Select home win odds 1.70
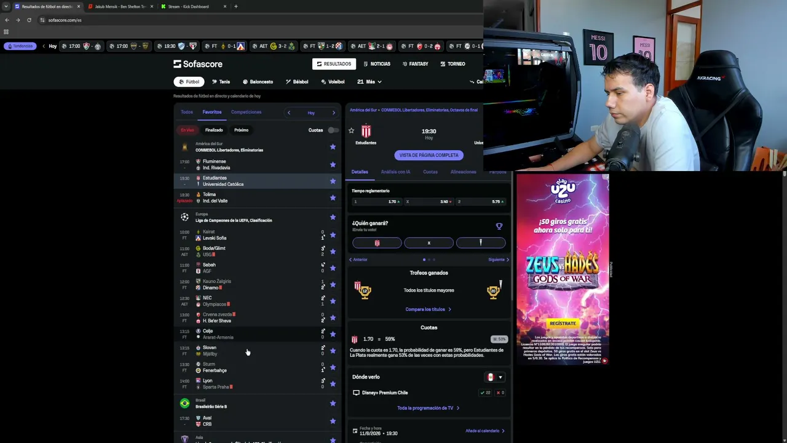The height and width of the screenshot is (443, 787). click(376, 202)
